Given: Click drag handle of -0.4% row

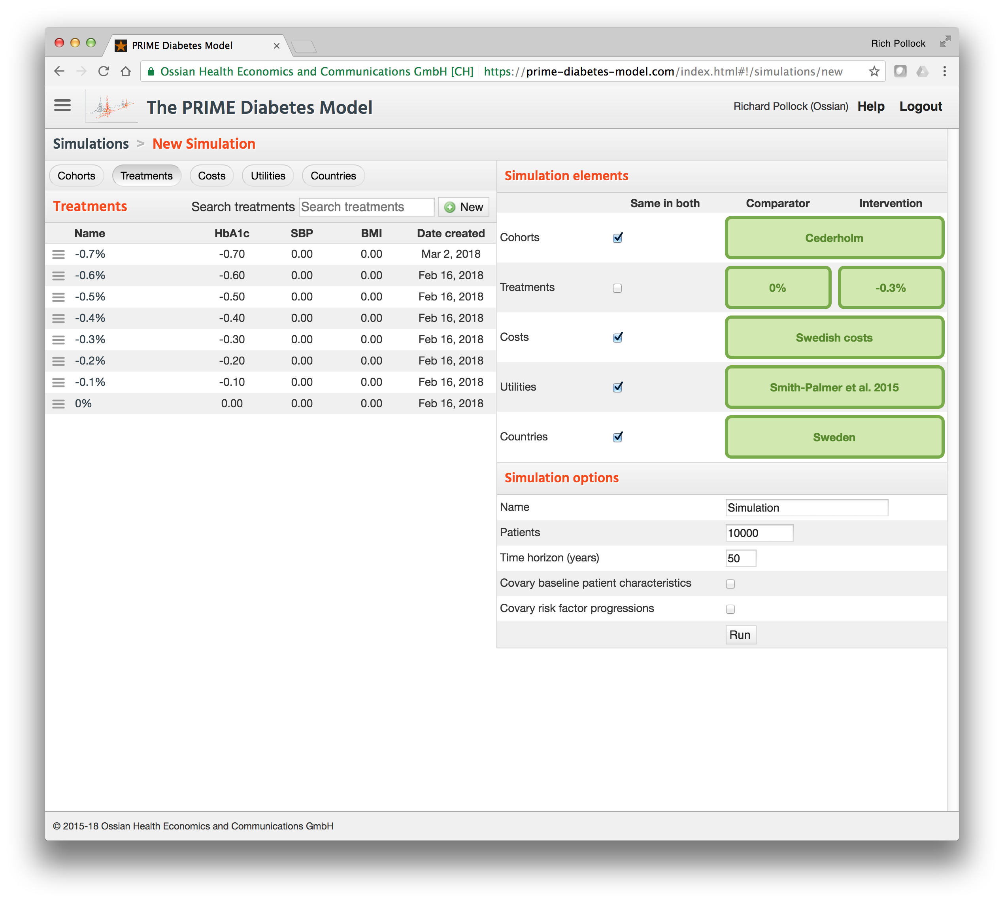Looking at the screenshot, I should (x=59, y=319).
